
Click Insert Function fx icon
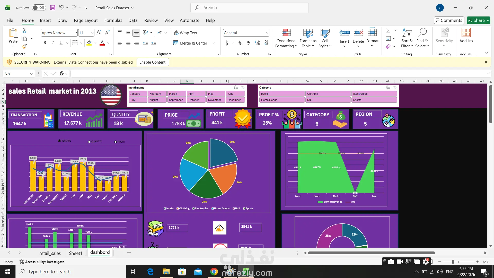click(x=61, y=74)
